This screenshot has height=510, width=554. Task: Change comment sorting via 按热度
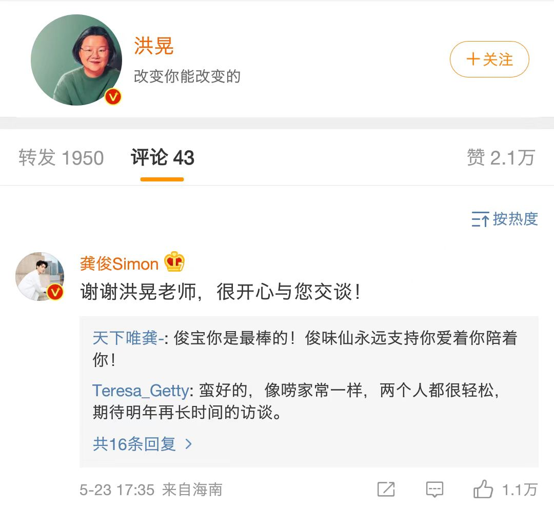tap(515, 219)
